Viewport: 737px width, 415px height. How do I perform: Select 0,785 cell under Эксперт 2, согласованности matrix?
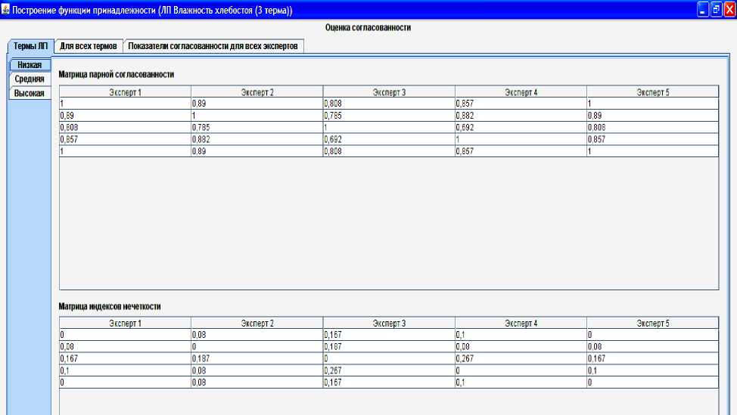(x=257, y=127)
